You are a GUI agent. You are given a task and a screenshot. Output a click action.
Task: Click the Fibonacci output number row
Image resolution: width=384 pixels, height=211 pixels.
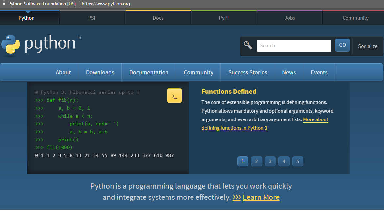[x=105, y=155]
